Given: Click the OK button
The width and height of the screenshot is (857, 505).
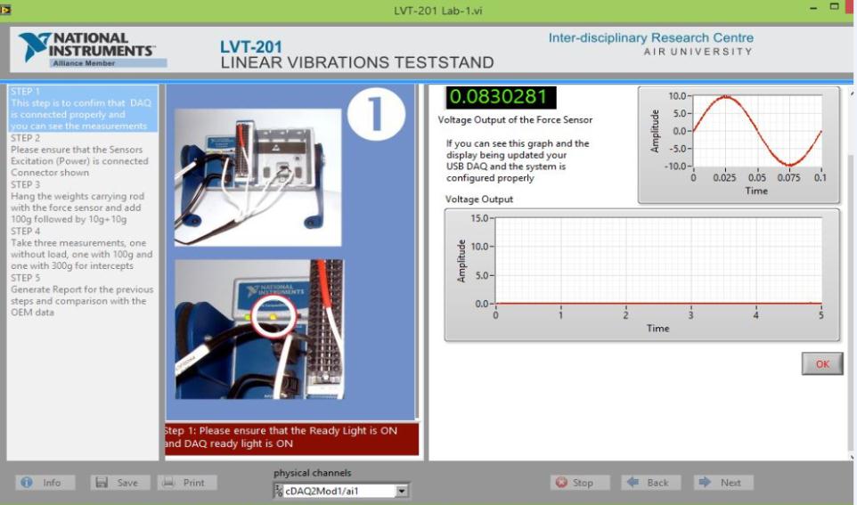Looking at the screenshot, I should point(822,364).
